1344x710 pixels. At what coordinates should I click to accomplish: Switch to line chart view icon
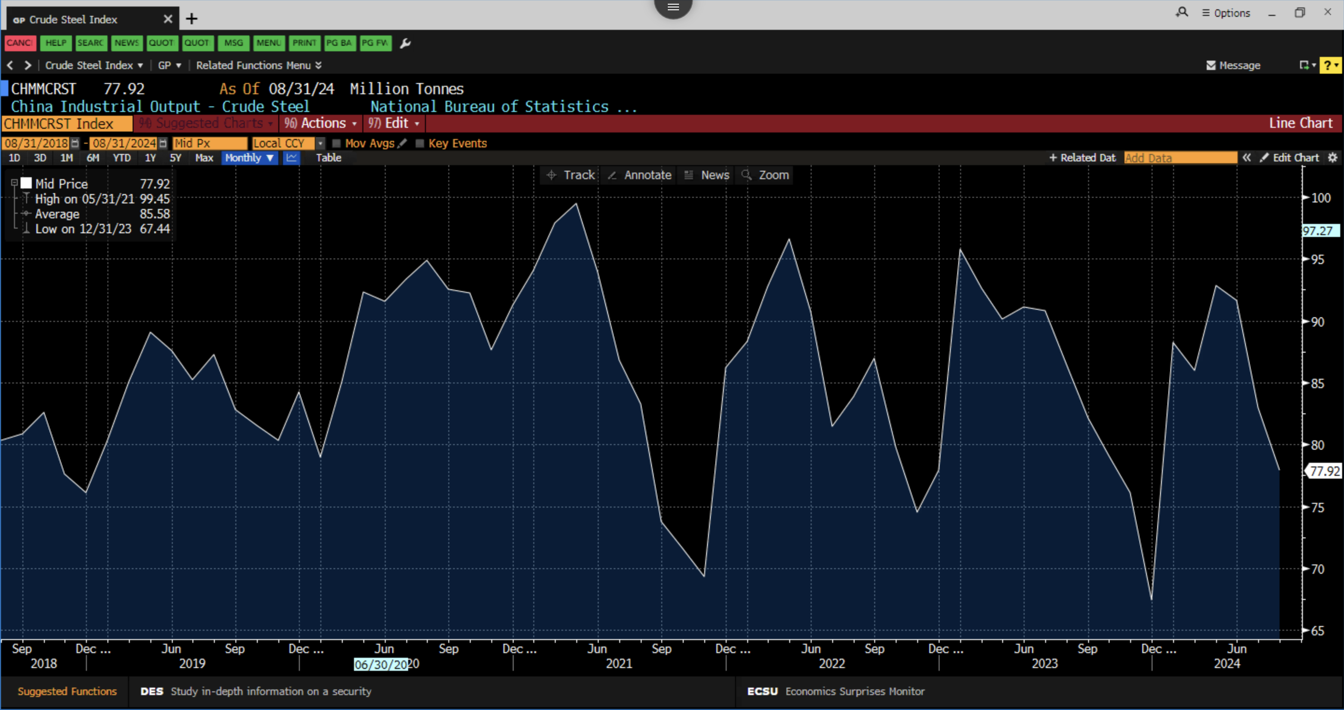291,158
